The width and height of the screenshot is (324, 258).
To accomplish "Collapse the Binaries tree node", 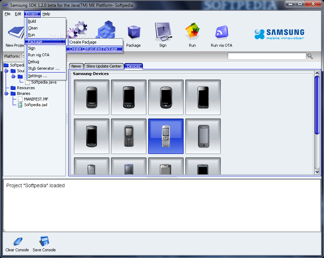I will click(6, 93).
